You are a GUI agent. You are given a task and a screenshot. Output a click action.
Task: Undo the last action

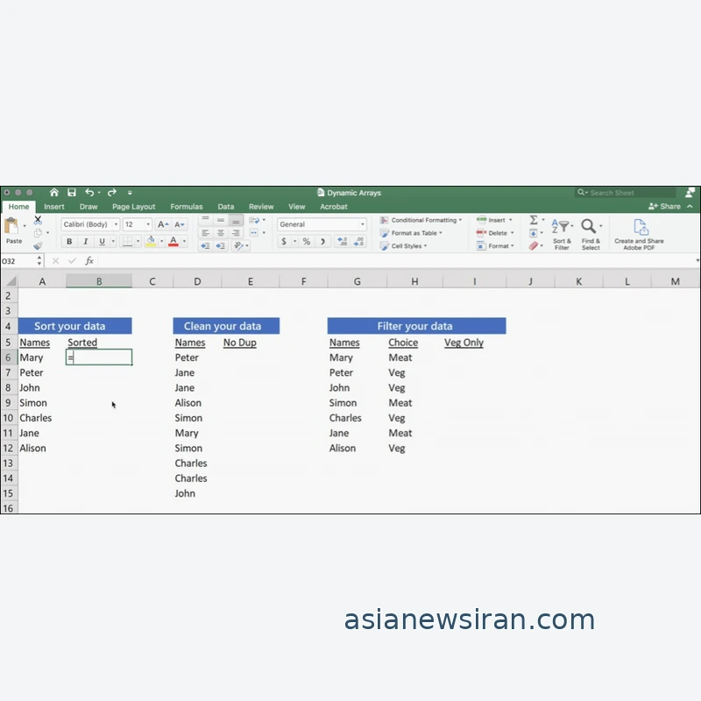click(x=89, y=192)
